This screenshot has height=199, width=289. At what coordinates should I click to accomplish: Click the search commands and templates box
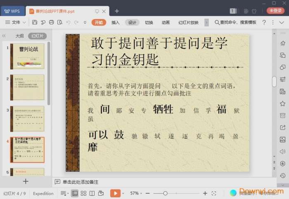pyautogui.click(x=236, y=22)
